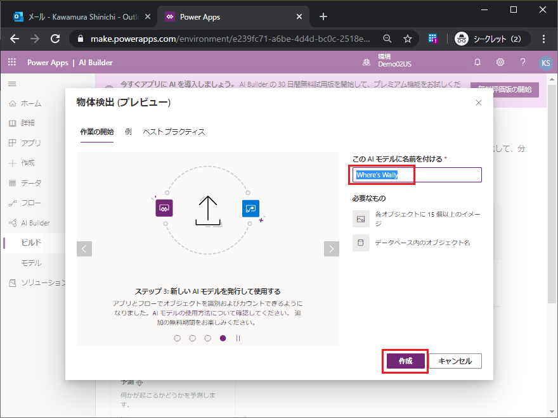
Task: Go forward in the browser
Action: (x=35, y=39)
